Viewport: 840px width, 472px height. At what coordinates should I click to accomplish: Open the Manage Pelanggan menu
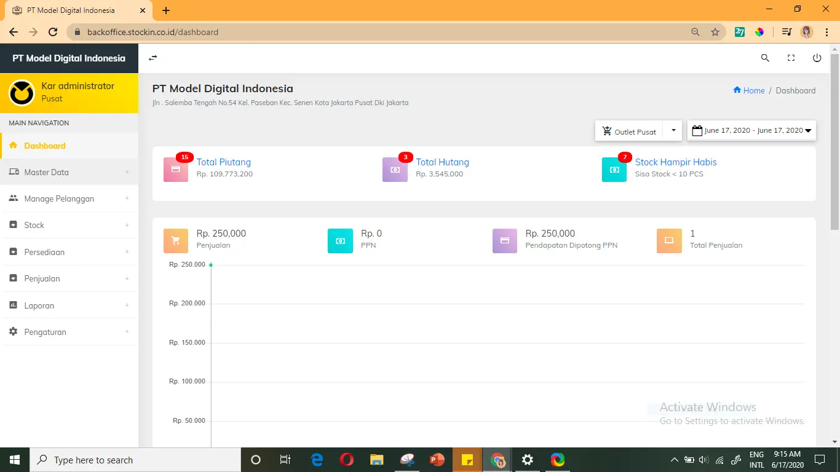[x=69, y=199]
